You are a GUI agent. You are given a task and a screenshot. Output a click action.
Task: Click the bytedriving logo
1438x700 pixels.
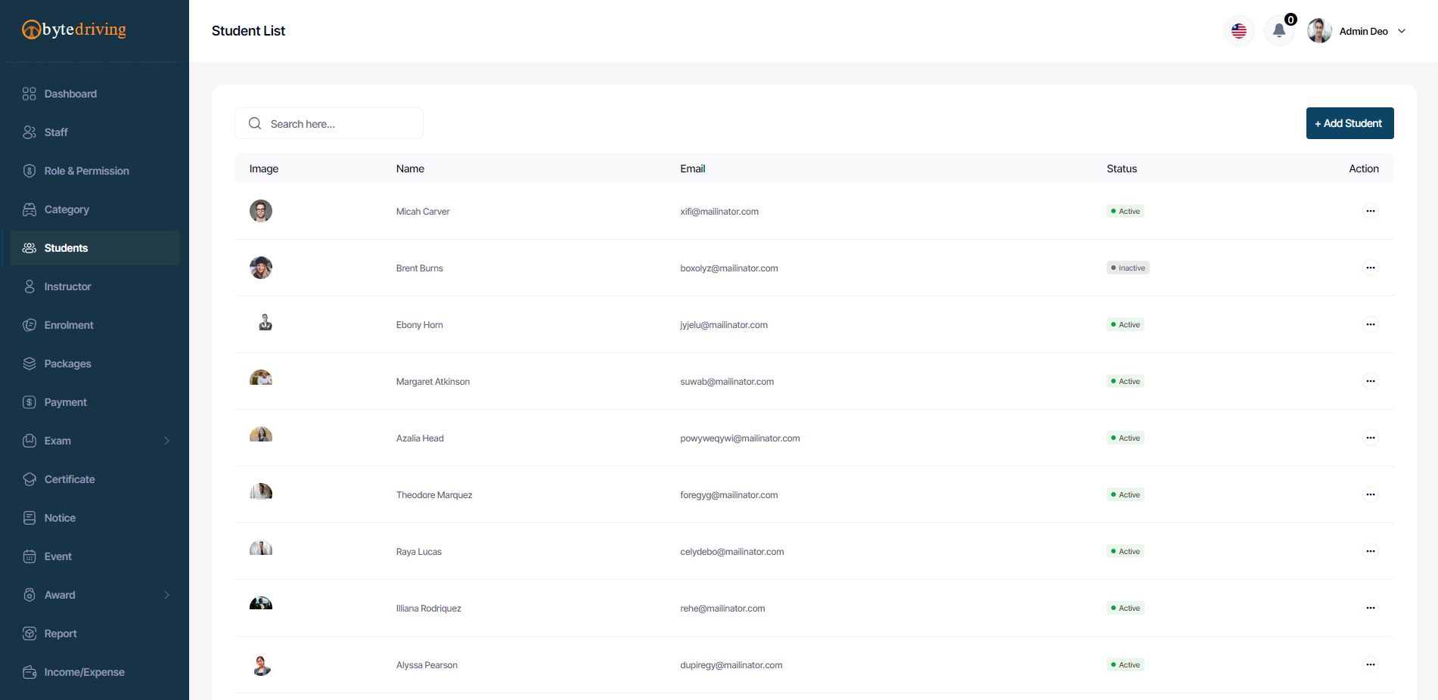pyautogui.click(x=74, y=29)
